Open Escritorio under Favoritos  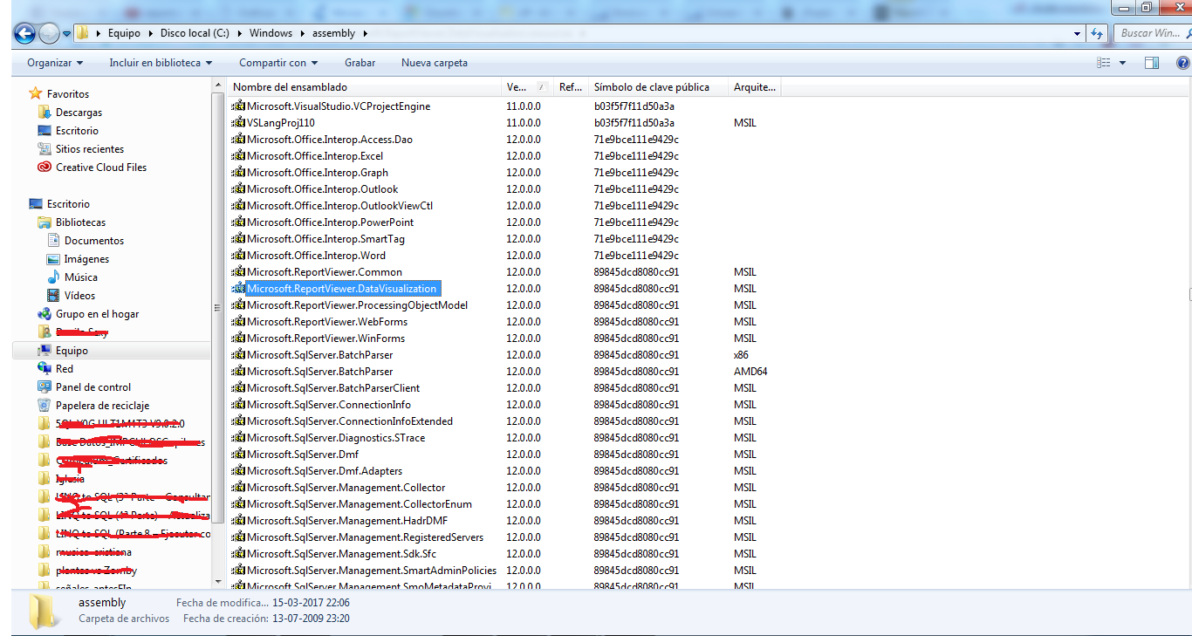tap(77, 131)
